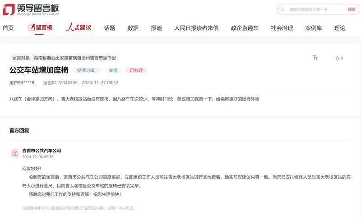
Task: Click the 网友您好！ greeting line
Action: click(32, 169)
